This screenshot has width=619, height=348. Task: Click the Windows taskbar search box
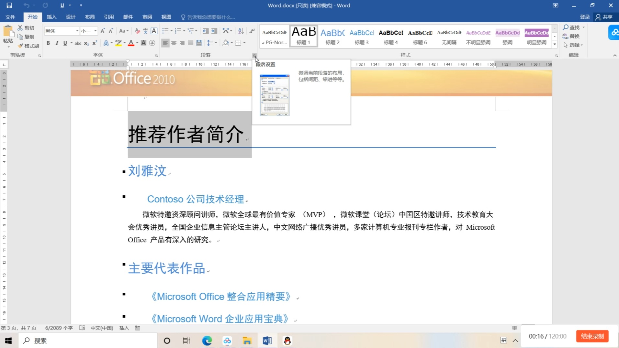[x=88, y=341]
